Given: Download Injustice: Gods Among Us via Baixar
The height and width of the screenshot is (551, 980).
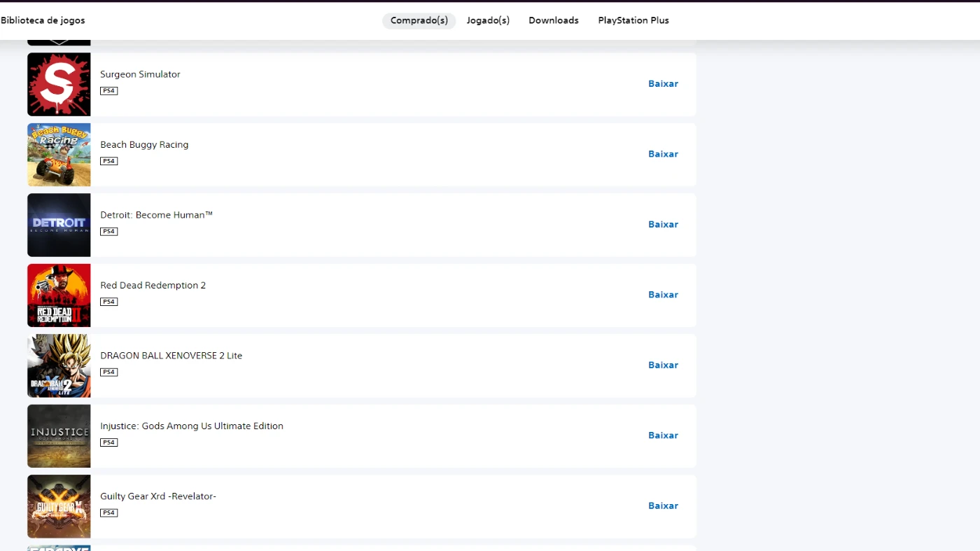Looking at the screenshot, I should (x=663, y=435).
